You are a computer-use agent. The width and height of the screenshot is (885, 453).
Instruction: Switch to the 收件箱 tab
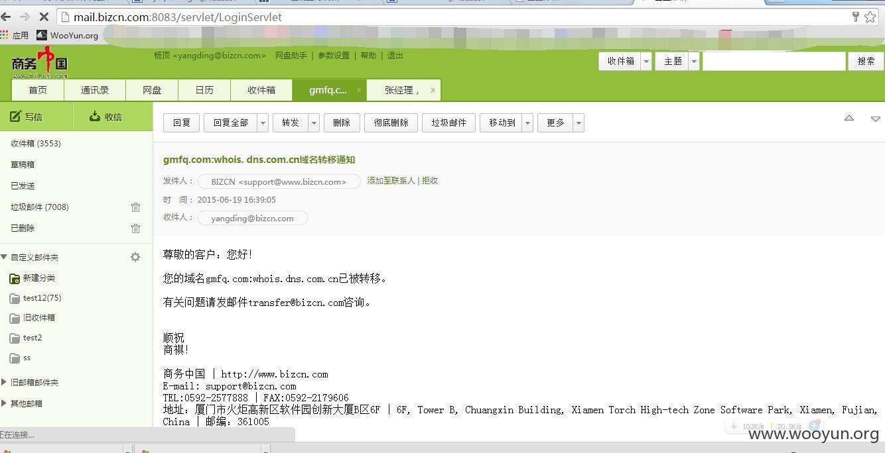(x=261, y=90)
